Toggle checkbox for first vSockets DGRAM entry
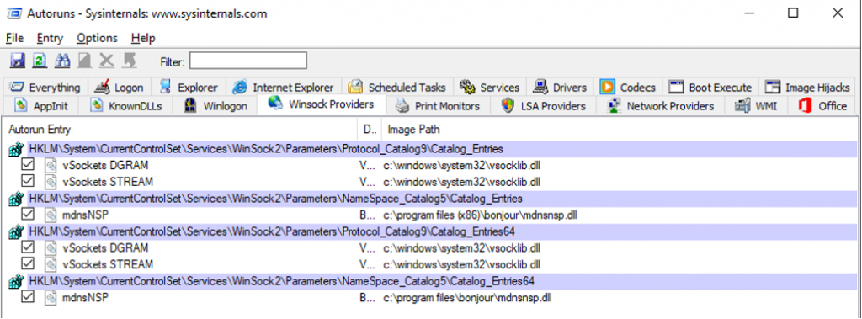The image size is (862, 319). tap(27, 165)
